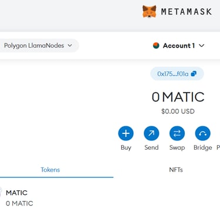Click the chevron beside Polygon LlamaNodes
220x215 pixels.
[70, 45]
